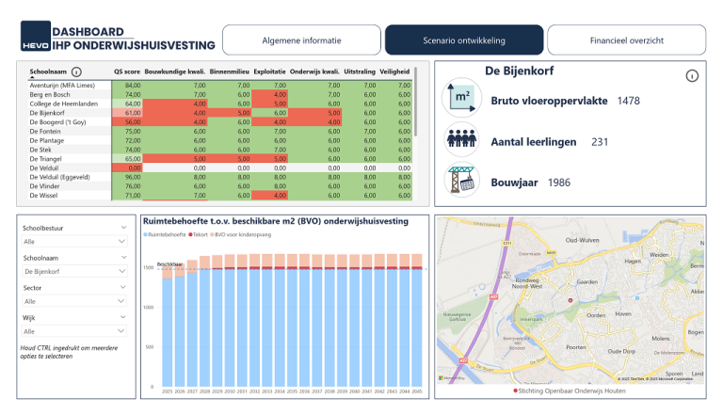Click Stichting Openbaar Onderwijs Houten legend
Screen dimensions: 723x414
coord(570,391)
